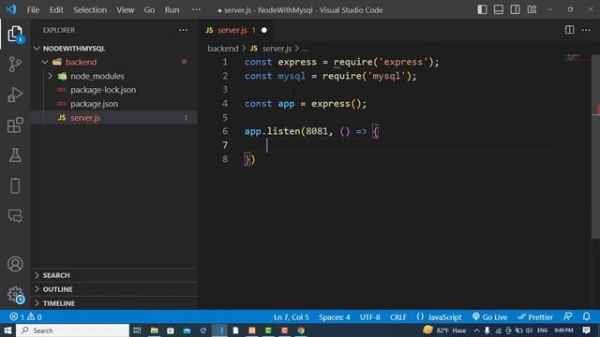Open the Windows action center icon

(x=586, y=330)
